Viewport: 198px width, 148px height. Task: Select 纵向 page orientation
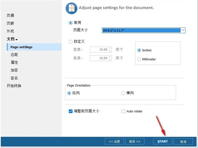69,93
